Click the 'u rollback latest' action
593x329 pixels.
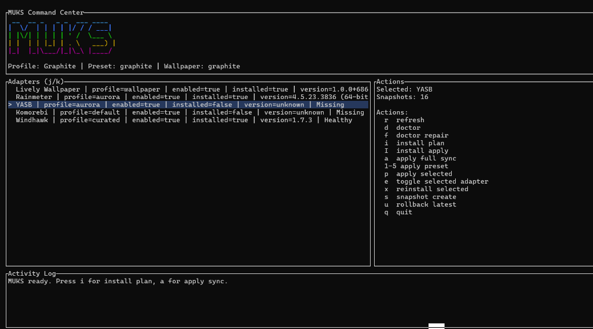click(x=420, y=204)
